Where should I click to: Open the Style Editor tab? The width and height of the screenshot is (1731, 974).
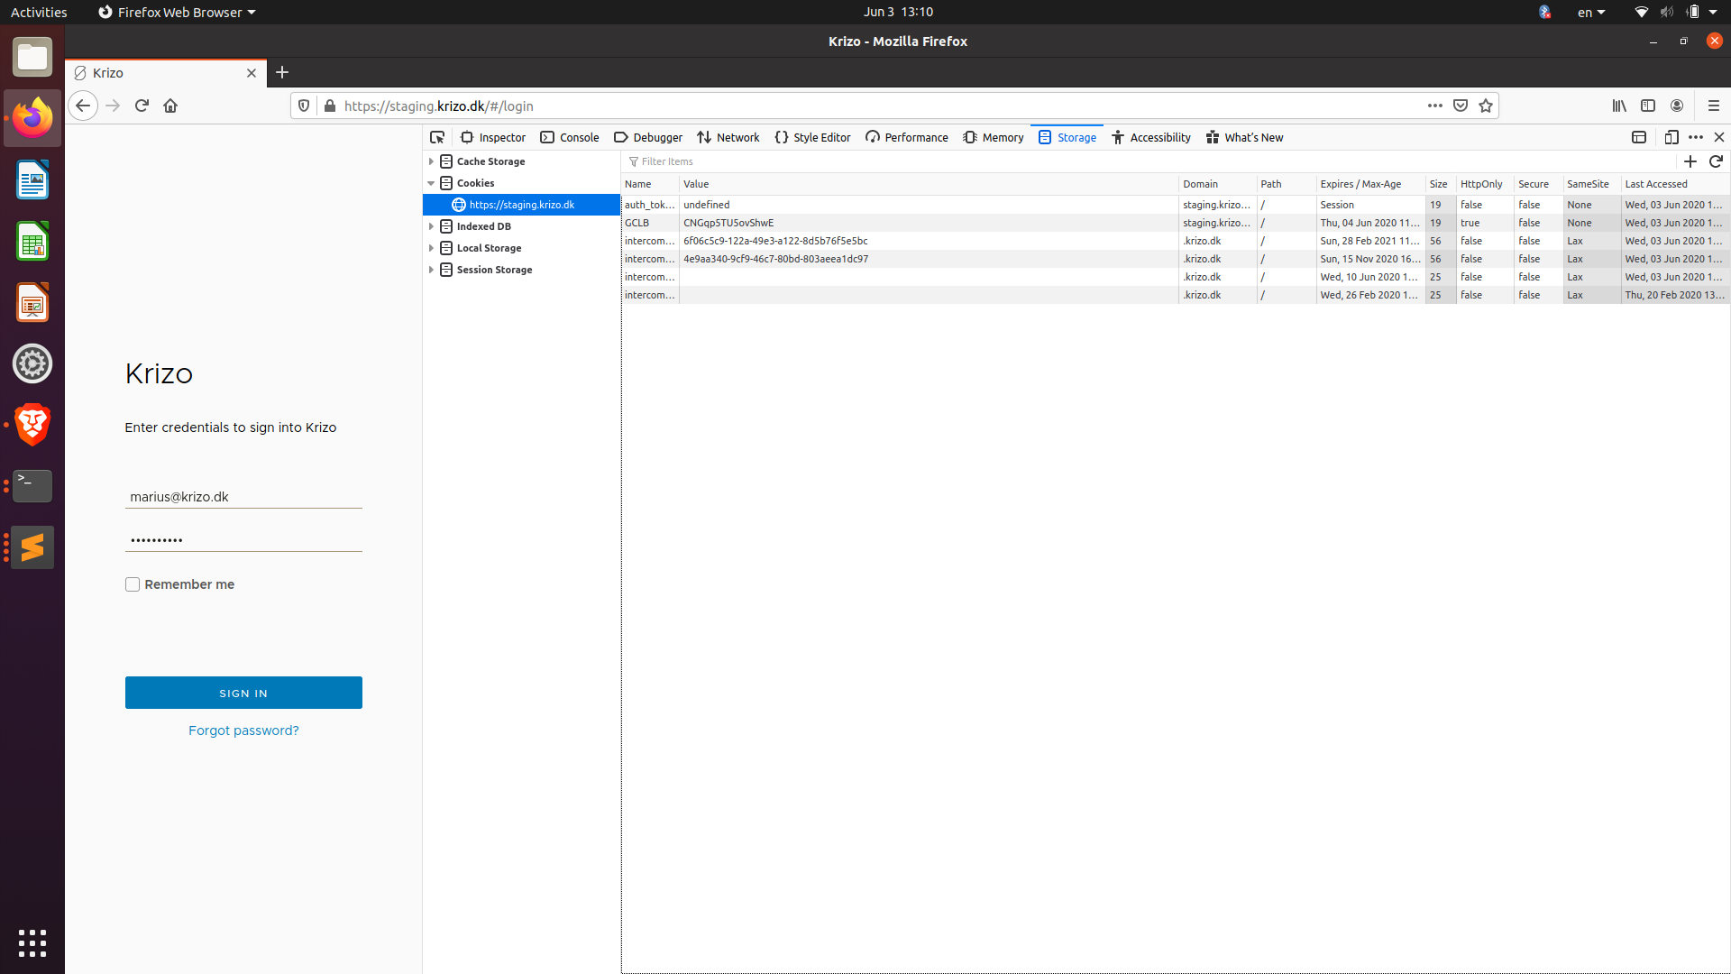tap(812, 137)
